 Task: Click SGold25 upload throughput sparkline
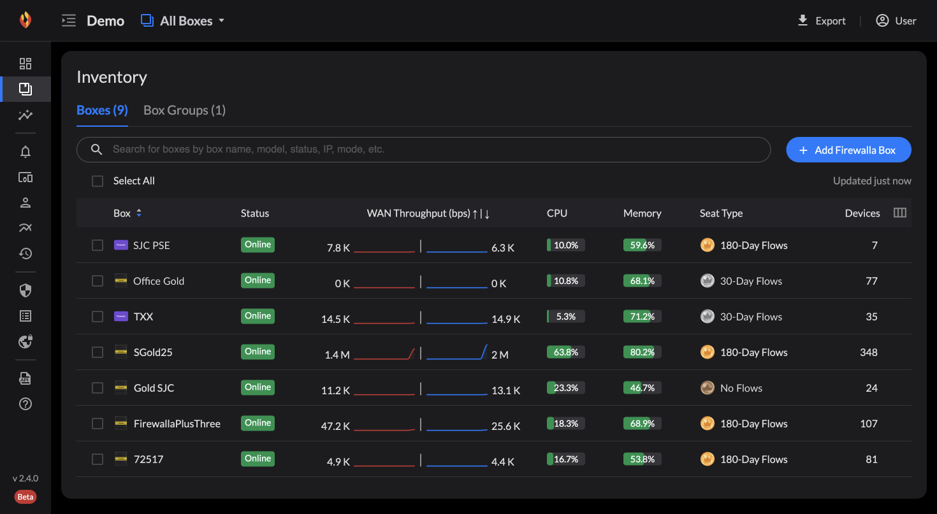click(x=384, y=352)
